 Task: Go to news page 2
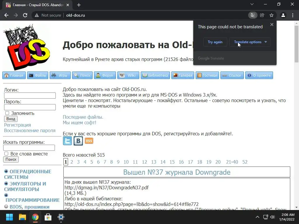coord(72,162)
